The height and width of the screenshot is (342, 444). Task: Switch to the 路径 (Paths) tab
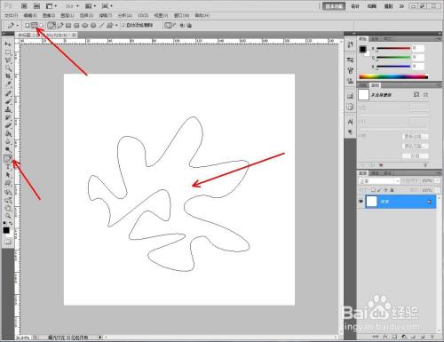[x=387, y=173]
